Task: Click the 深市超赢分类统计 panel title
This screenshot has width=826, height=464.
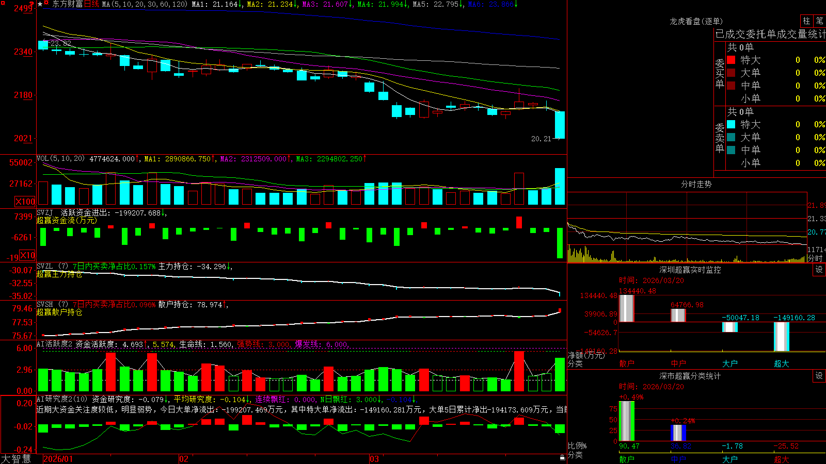Action: pos(690,376)
